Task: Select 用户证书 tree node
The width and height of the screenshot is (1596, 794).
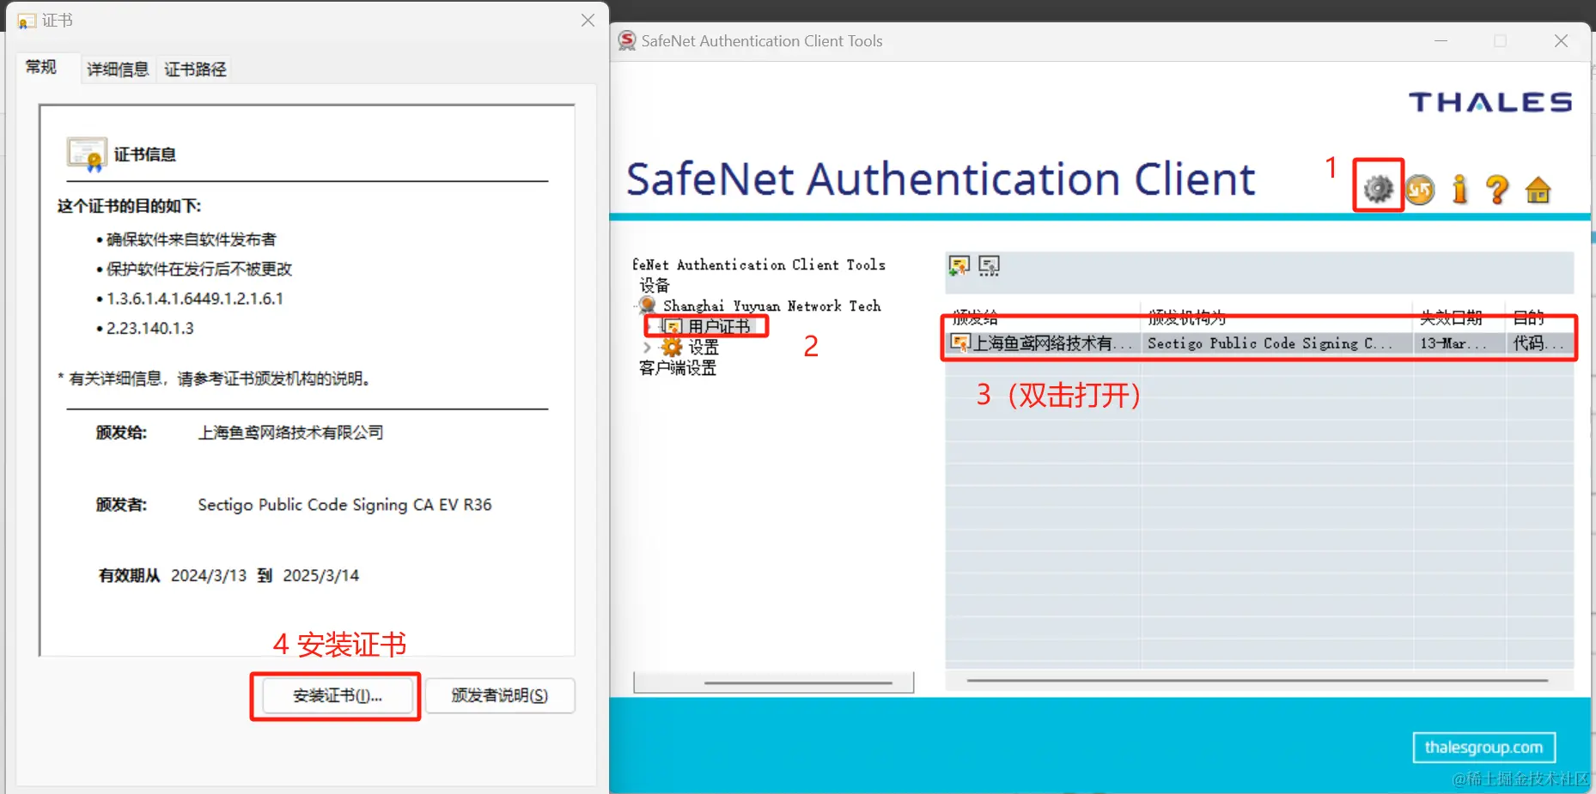Action: (x=719, y=326)
